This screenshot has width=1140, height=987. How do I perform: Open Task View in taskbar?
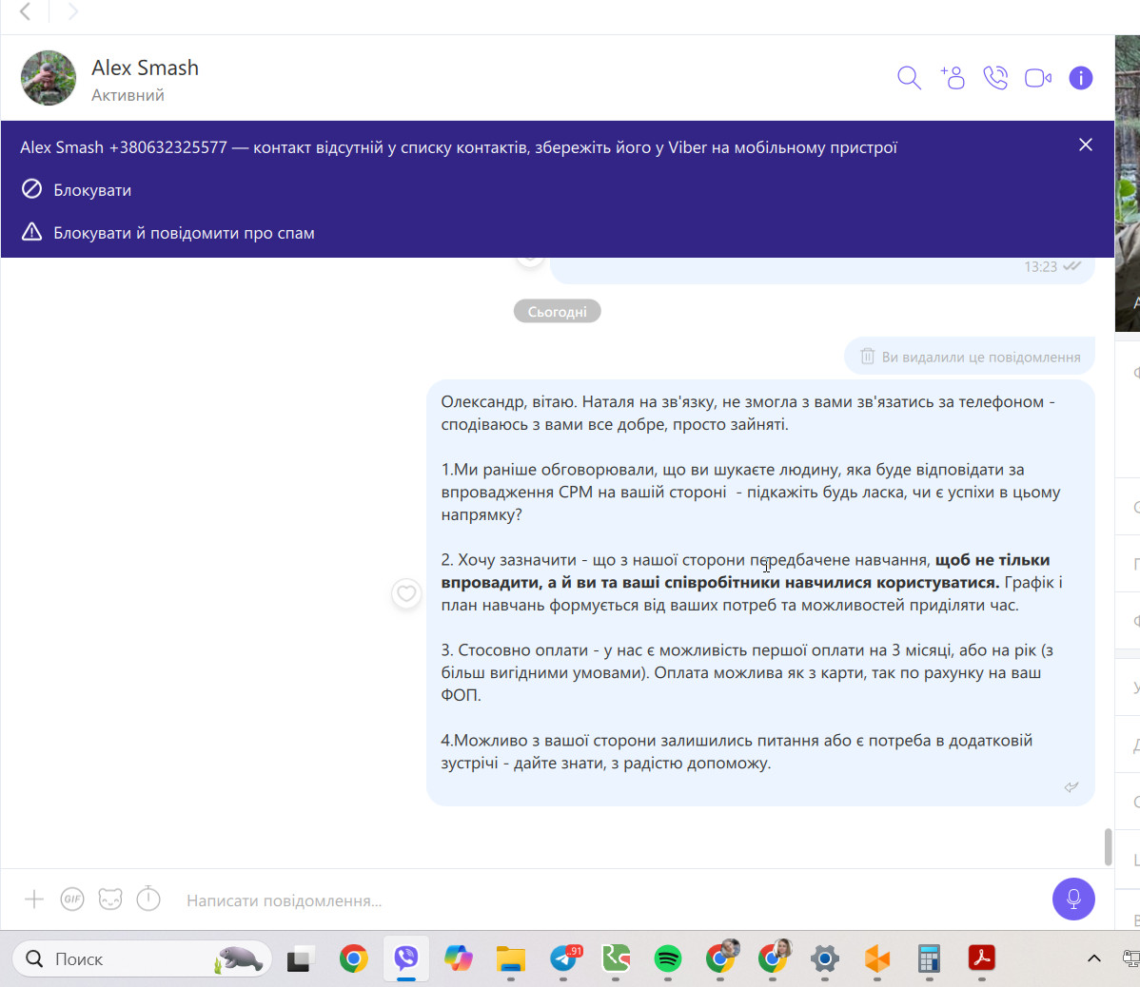pyautogui.click(x=300, y=959)
